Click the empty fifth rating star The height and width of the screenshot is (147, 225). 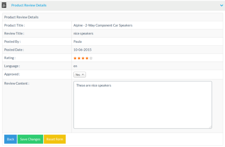pyautogui.click(x=91, y=58)
